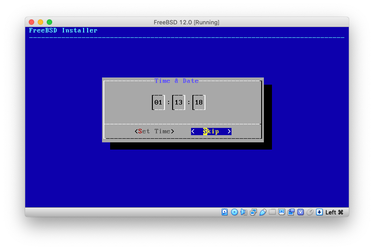Click the display monitor status icon
Screen dimensions: 374x250
282,212
